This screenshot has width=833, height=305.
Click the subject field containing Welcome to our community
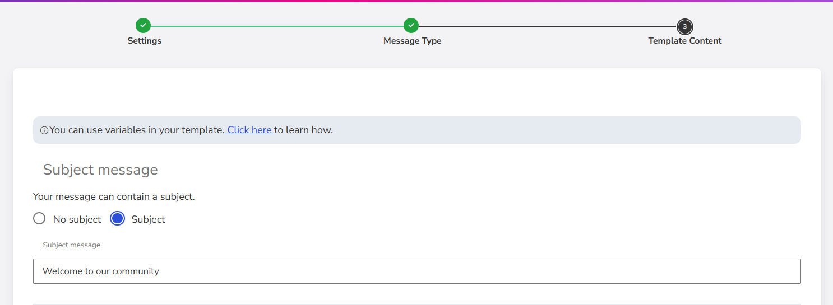point(416,271)
